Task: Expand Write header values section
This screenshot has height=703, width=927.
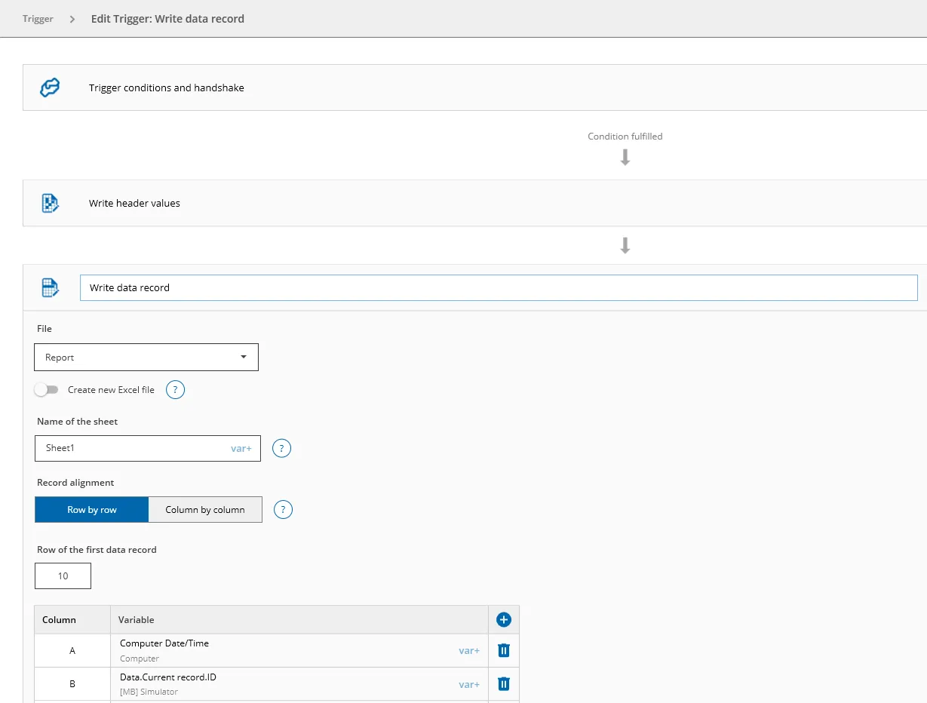Action: 474,203
